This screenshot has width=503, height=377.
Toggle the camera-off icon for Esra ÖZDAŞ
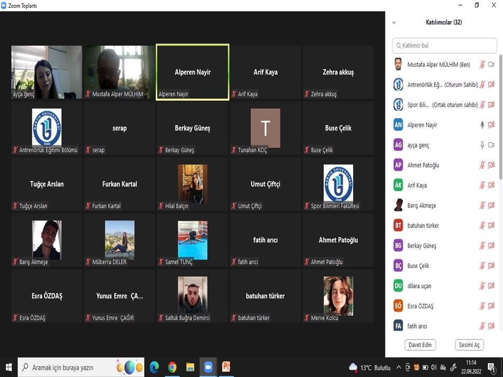[x=491, y=306]
